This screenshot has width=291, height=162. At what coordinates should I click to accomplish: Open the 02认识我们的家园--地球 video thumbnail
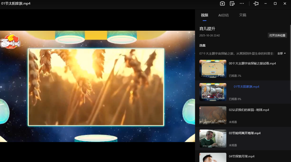point(213,115)
